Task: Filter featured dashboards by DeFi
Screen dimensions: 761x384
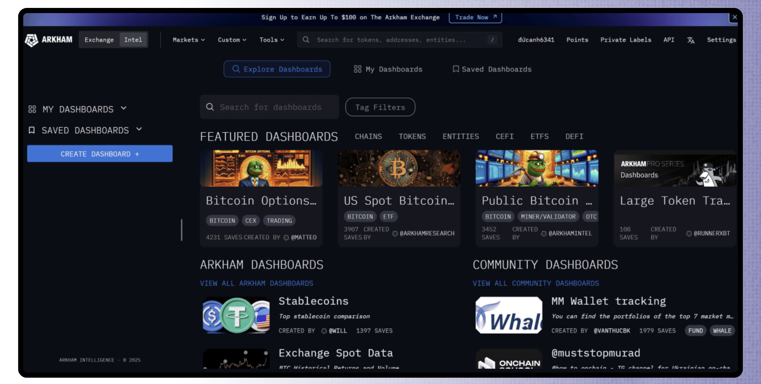Action: click(x=574, y=136)
